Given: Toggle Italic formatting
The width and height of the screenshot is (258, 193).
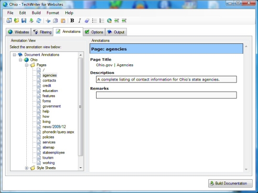Looking at the screenshot, I should pyautogui.click(x=79, y=20).
